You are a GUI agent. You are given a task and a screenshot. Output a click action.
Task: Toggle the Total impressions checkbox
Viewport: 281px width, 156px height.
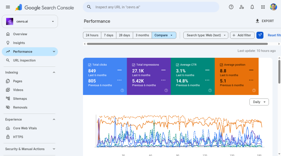[134, 65]
